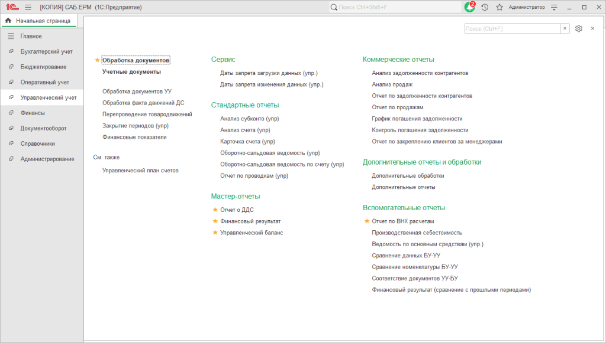Clear the panel search with the x button
The height and width of the screenshot is (343, 606).
click(565, 28)
